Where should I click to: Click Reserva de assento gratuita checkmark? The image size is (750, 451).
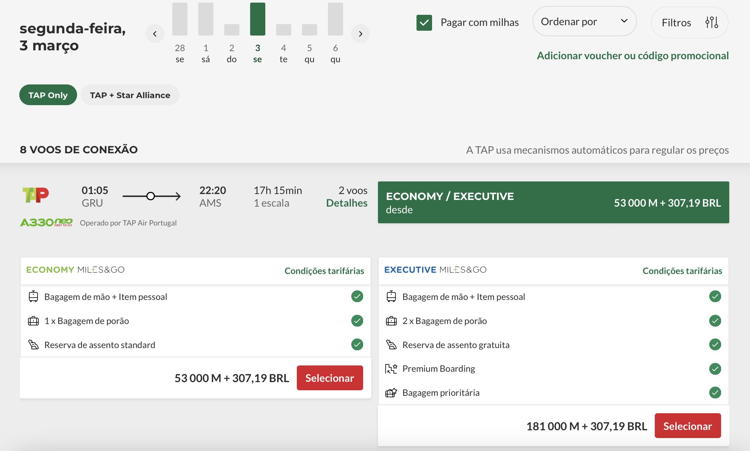(715, 344)
